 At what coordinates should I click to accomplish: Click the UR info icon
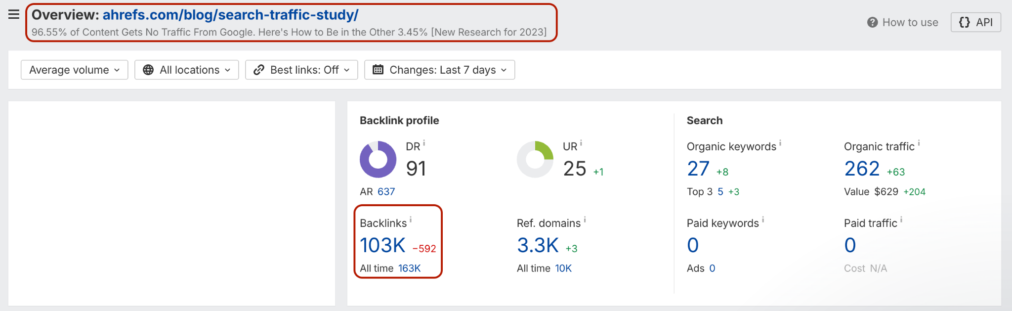[581, 143]
